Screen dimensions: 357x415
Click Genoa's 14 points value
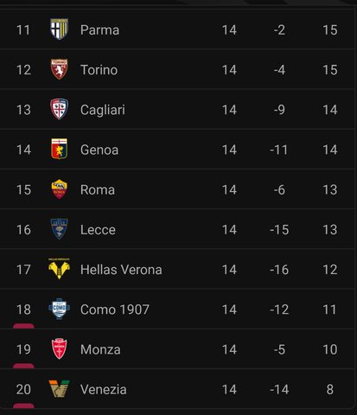coord(330,150)
